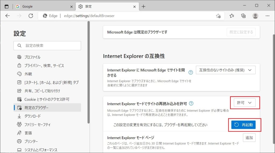
Task: Open the 許可 dropdown for IE mode reload
Action: [245, 103]
